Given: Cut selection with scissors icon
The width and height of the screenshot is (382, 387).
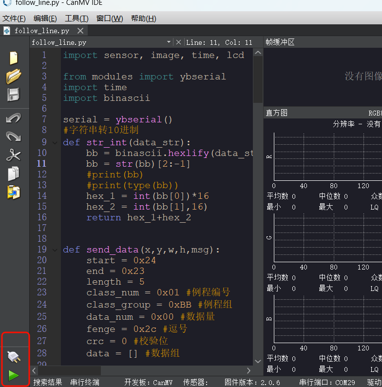Looking at the screenshot, I should 14,155.
